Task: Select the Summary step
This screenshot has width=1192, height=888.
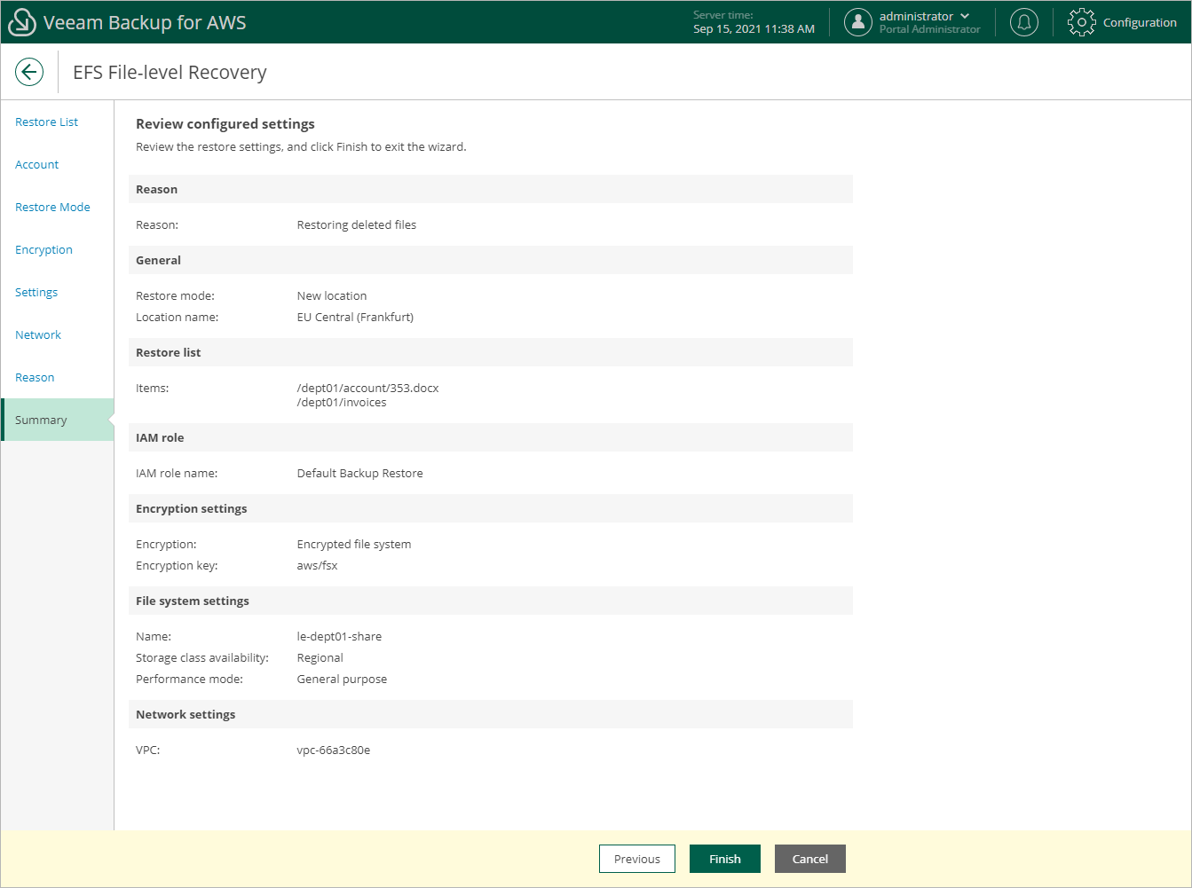Action: tap(58, 420)
